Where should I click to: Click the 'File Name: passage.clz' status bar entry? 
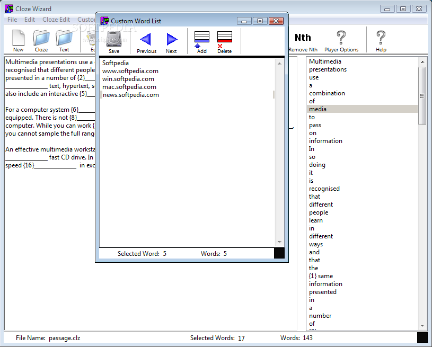[48, 338]
